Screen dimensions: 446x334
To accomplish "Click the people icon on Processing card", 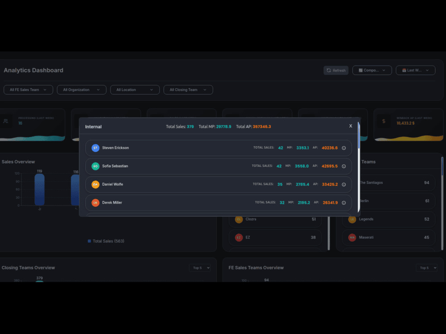I will click(6, 121).
